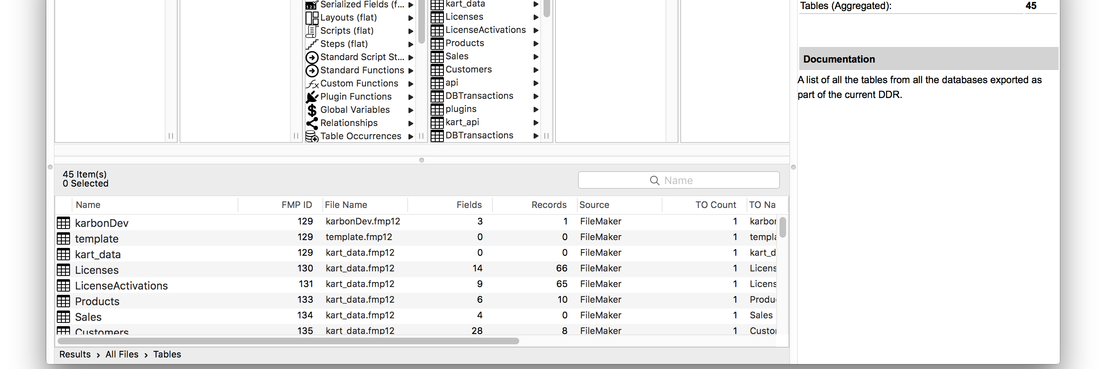
Task: Expand Scripts (flat) with its arrow
Action: [411, 31]
